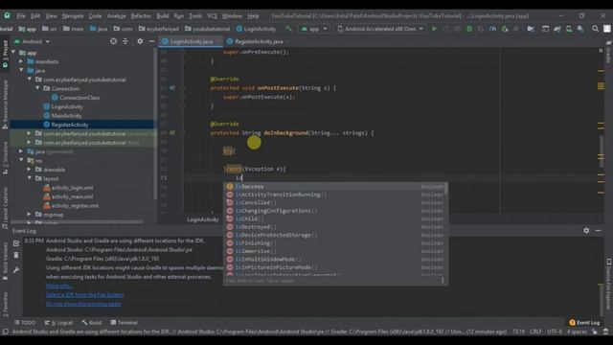This screenshot has height=345, width=613.
Task: Open AVD Manager phone icon
Action: (x=569, y=29)
